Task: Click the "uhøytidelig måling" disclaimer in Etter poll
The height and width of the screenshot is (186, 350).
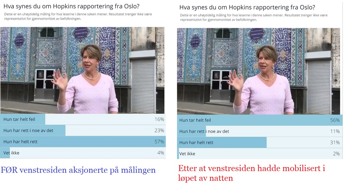Action: click(x=254, y=17)
